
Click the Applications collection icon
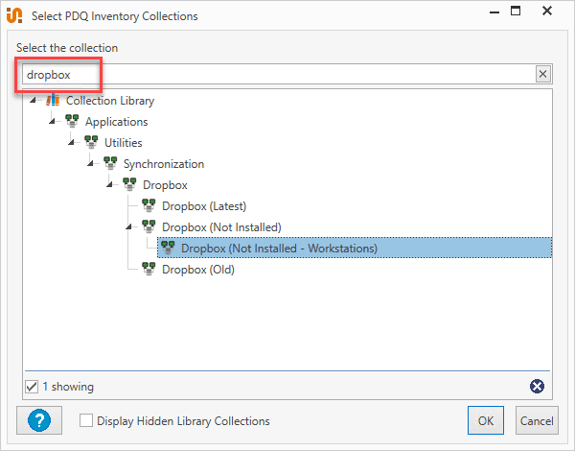pyautogui.click(x=72, y=121)
